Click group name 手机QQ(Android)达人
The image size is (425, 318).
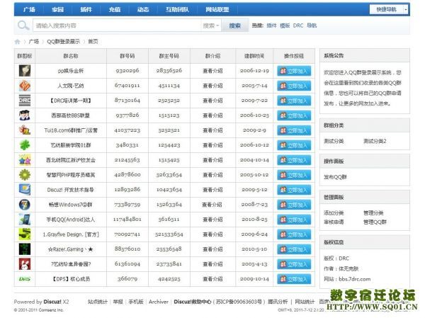(x=70, y=220)
